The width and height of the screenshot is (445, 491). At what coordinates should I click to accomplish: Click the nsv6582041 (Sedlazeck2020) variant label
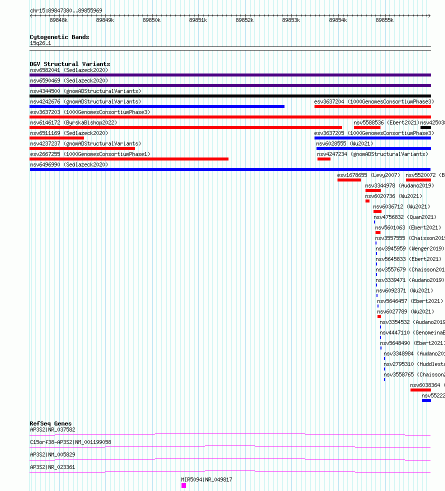69,70
